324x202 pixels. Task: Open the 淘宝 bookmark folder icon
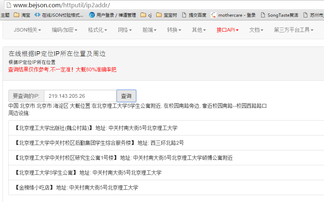17,15
